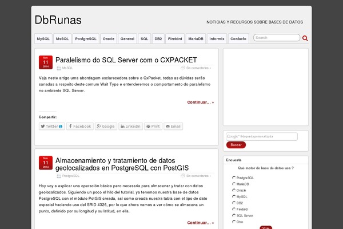Viewport: 343px width, 229px height.
Task: Open PostgreSQL category link under second post
Action: (71, 176)
